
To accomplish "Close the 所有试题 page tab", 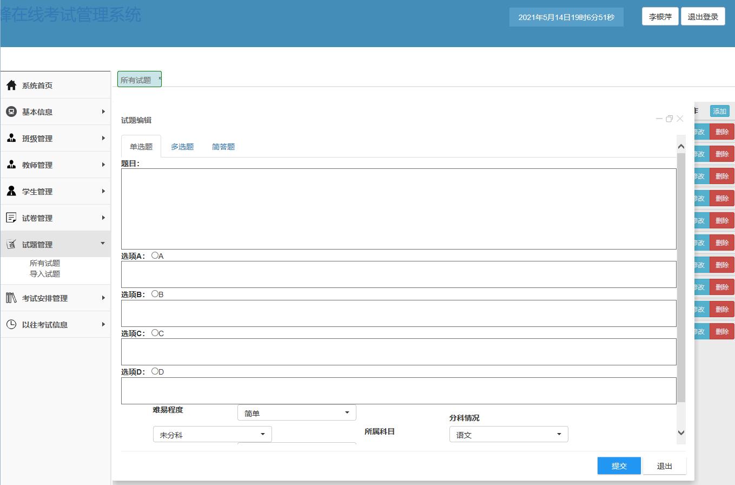I will pos(160,78).
